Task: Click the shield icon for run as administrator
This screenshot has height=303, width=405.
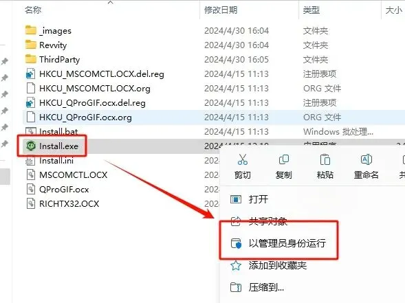Action: point(236,243)
